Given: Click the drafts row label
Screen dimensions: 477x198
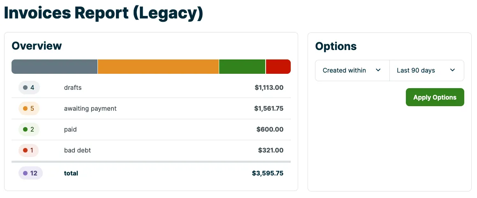Looking at the screenshot, I should [73, 88].
